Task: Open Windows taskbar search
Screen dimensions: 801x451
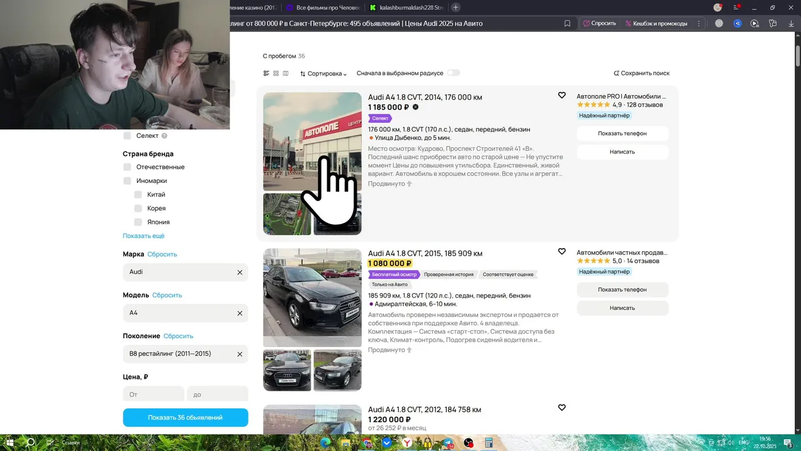Action: click(x=30, y=442)
